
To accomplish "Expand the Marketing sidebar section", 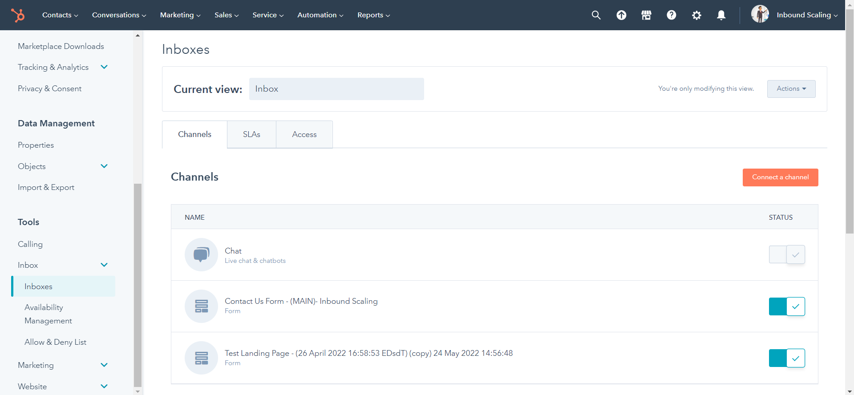I will point(104,365).
